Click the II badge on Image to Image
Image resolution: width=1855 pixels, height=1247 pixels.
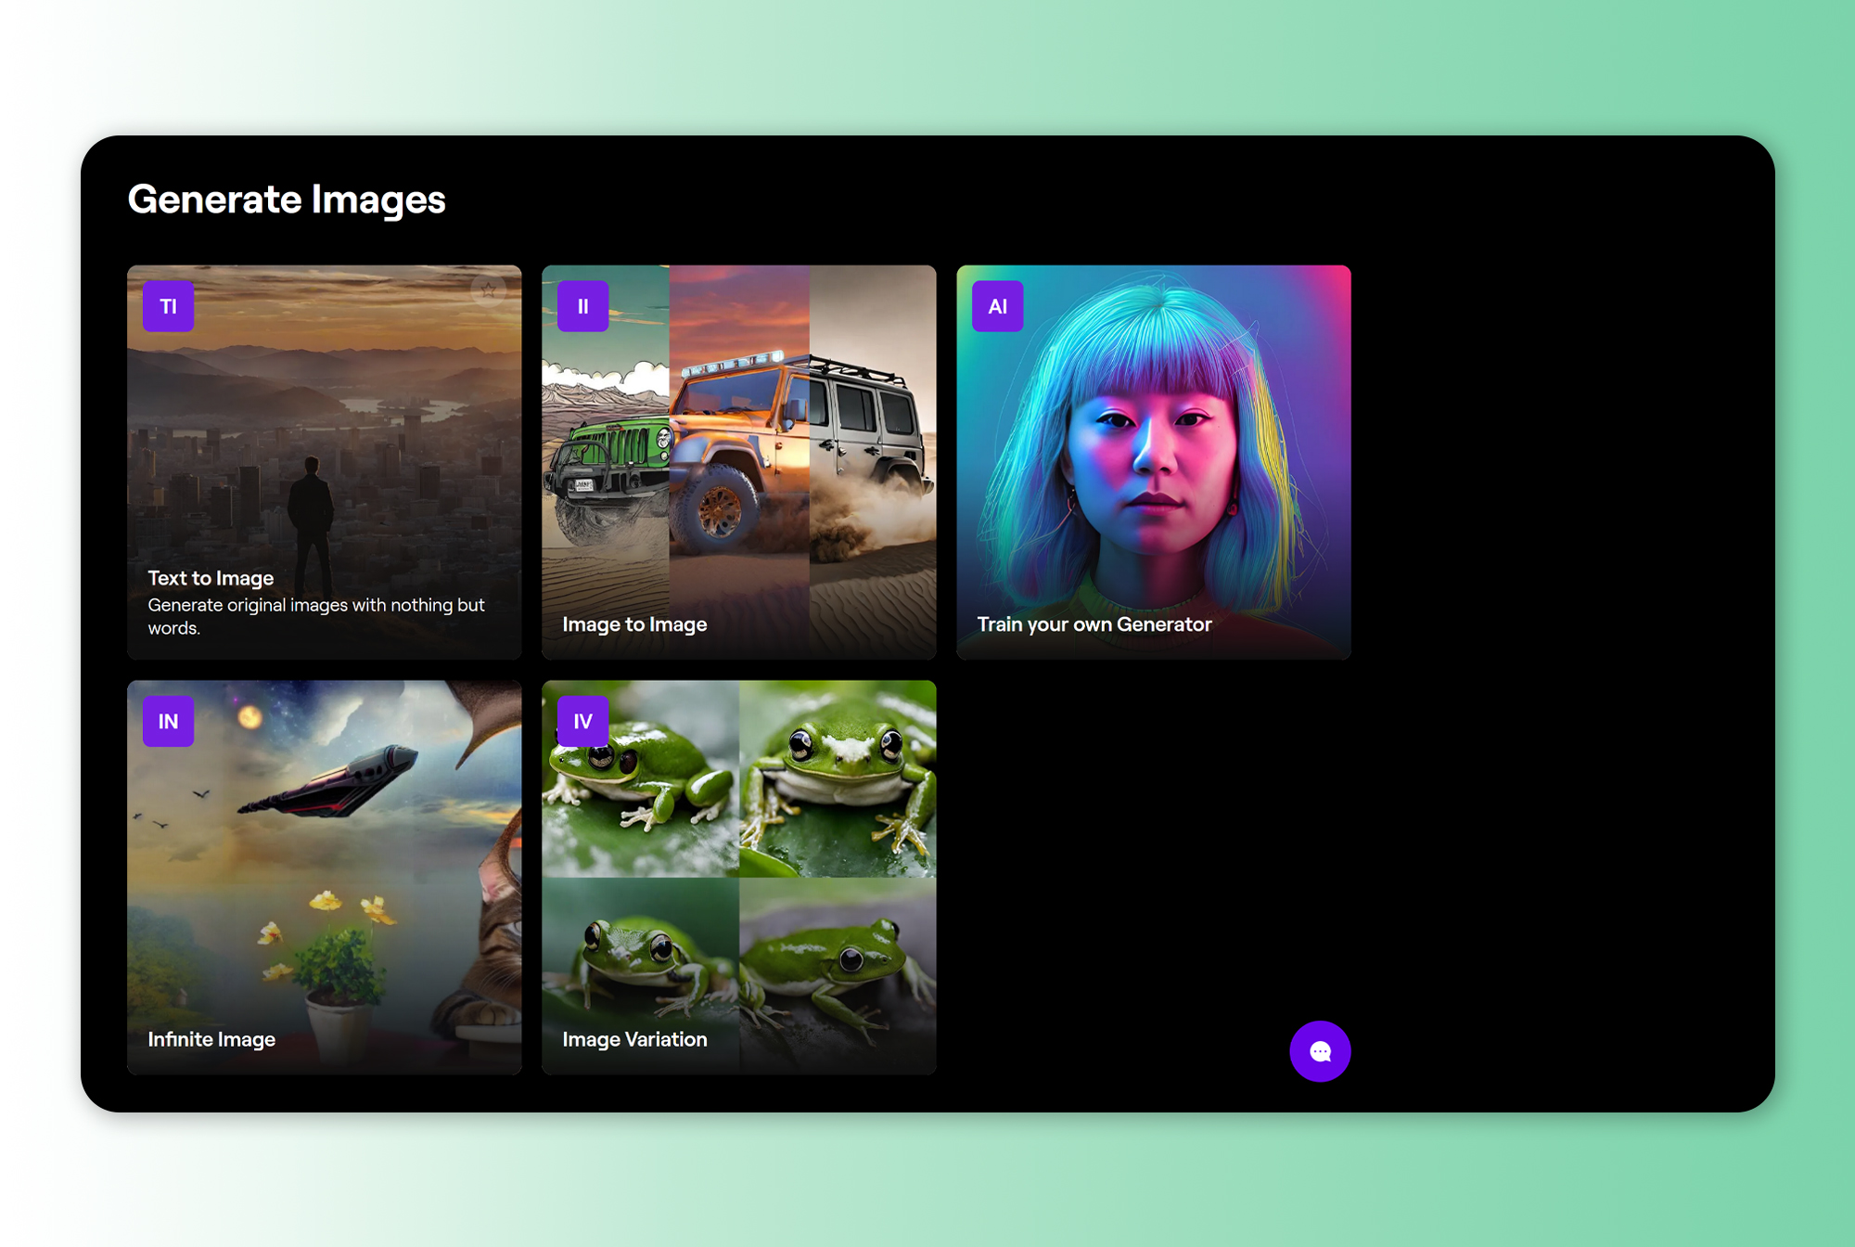tap(582, 306)
